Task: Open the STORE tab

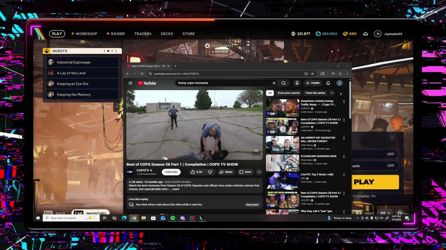Action: (x=189, y=34)
